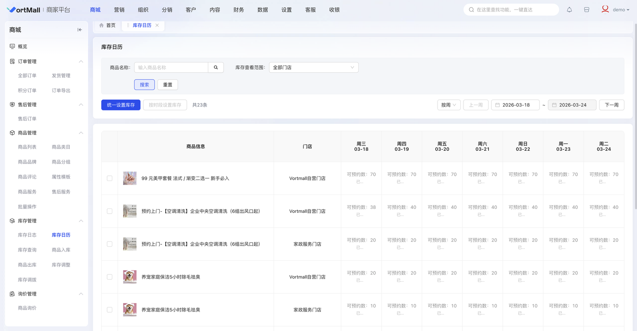Select the 家政服务门店 空调清洗 row checkbox
Image resolution: width=637 pixels, height=331 pixels.
point(109,244)
